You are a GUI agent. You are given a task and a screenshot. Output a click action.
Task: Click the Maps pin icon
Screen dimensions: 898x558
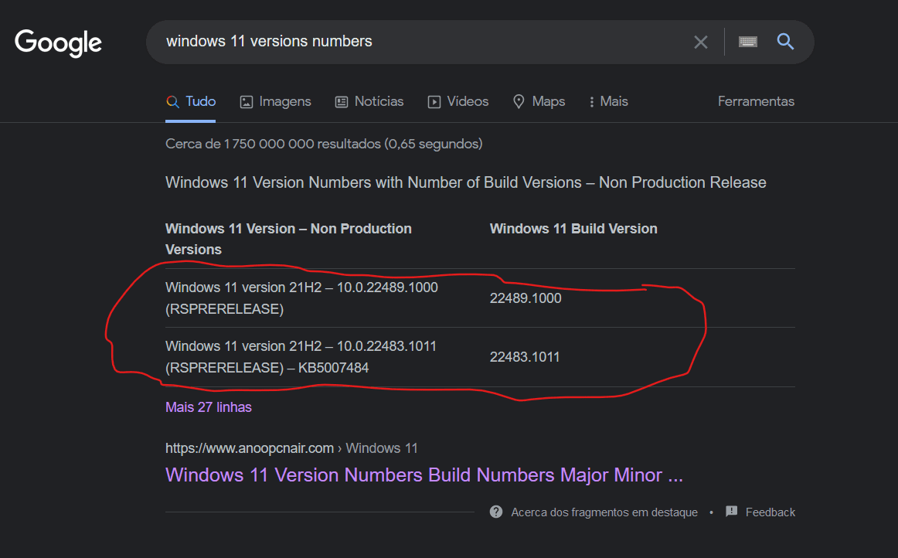click(519, 101)
